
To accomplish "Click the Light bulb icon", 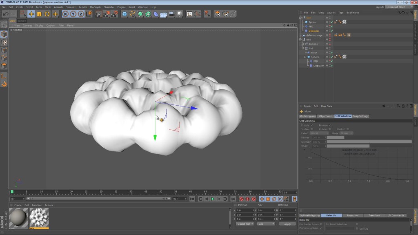I will pos(180,14).
